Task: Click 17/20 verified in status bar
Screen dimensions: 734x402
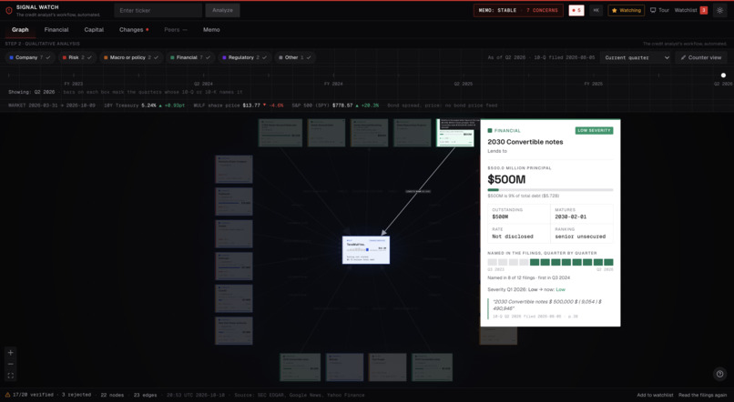Action: 33,395
